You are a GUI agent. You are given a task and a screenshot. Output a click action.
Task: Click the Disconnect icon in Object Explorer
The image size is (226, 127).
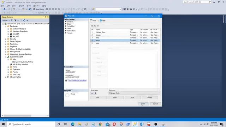coord(15,20)
